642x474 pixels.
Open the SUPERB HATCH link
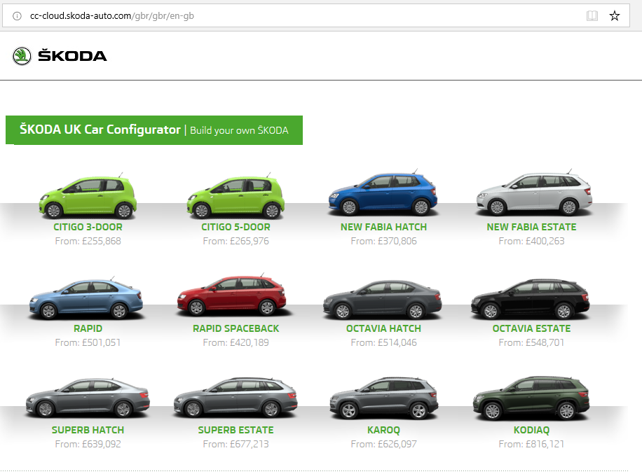(88, 430)
